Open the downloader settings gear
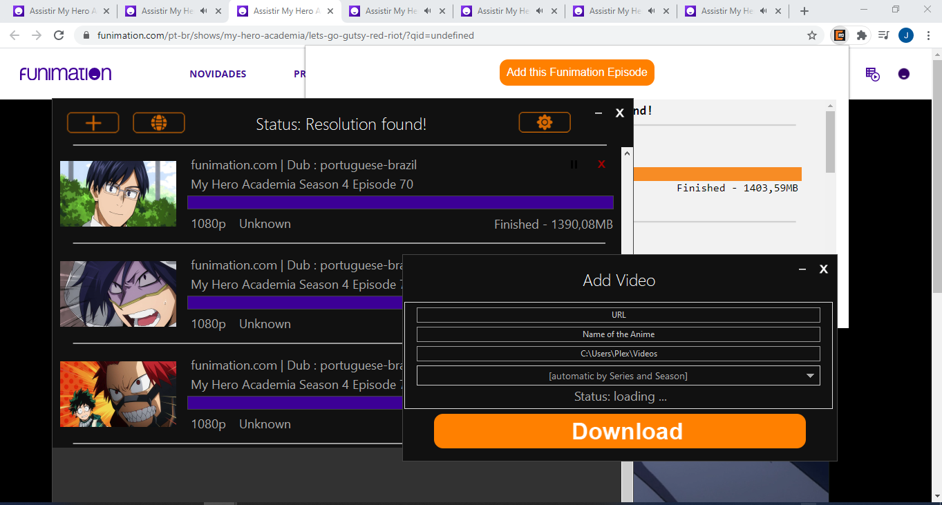This screenshot has height=505, width=942. click(545, 122)
